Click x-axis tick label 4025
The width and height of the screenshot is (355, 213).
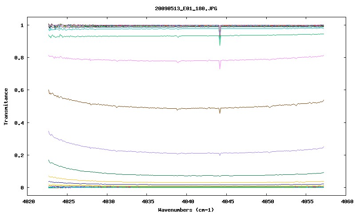click(68, 201)
